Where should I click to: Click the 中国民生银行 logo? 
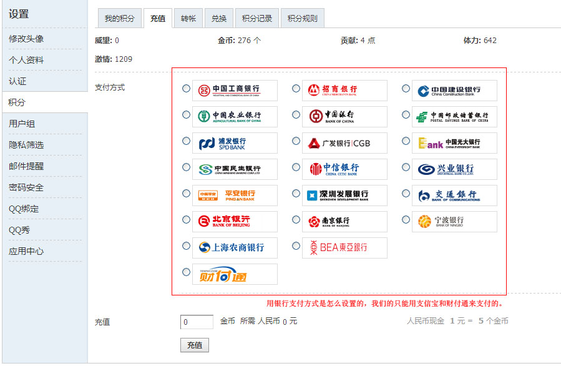(235, 169)
